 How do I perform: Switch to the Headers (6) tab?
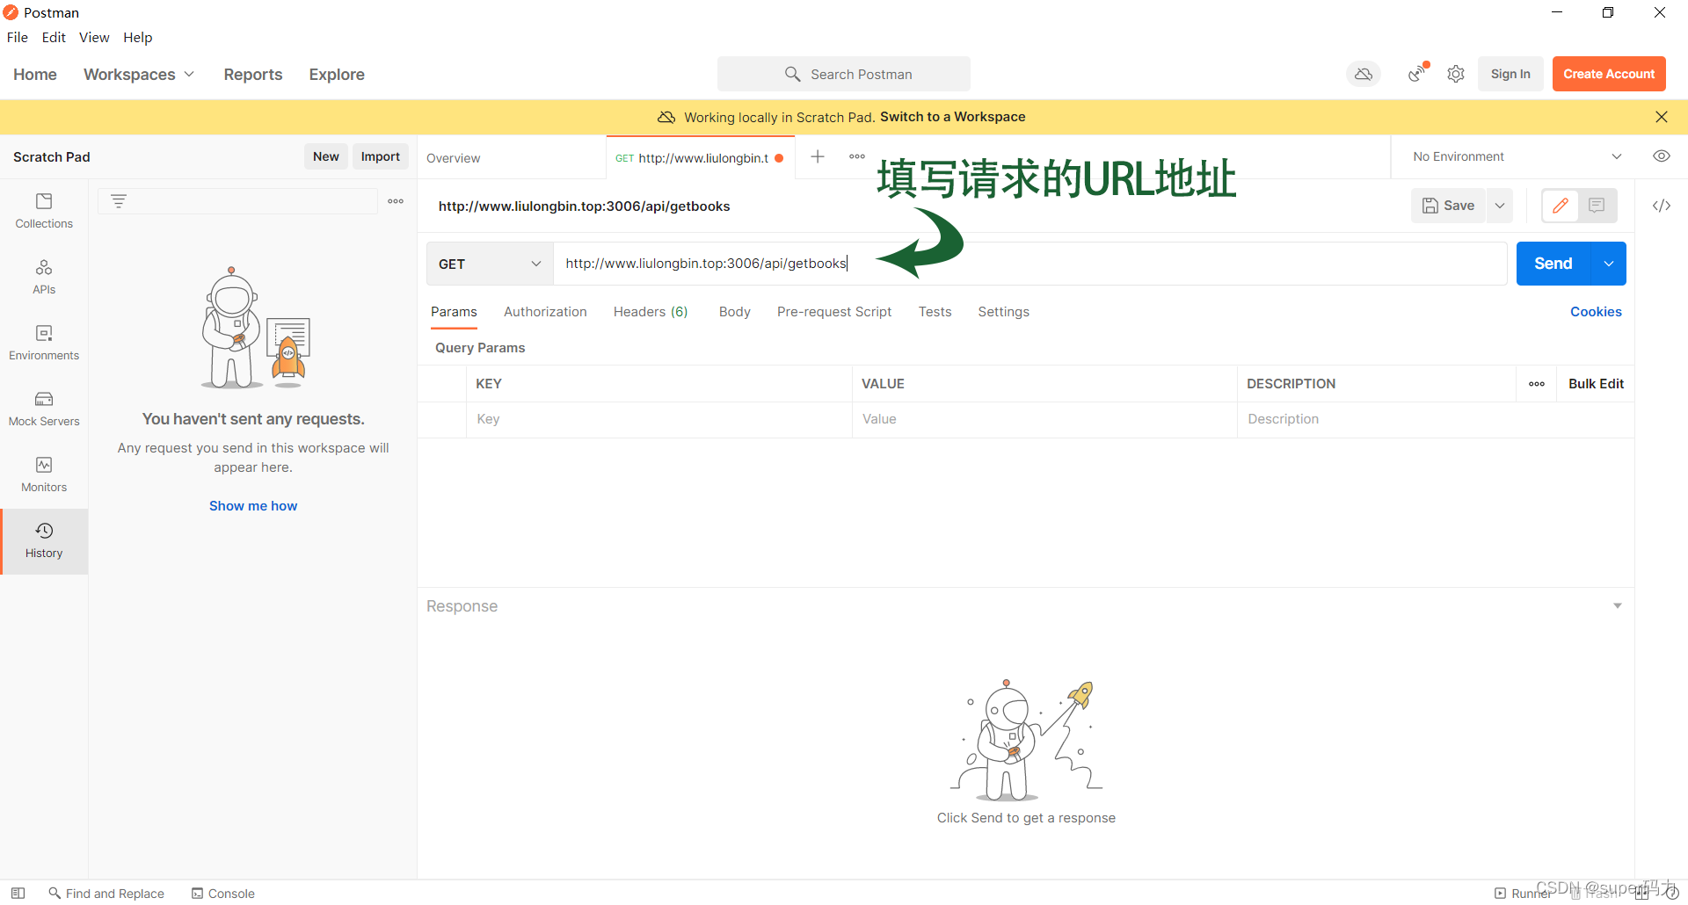(650, 312)
